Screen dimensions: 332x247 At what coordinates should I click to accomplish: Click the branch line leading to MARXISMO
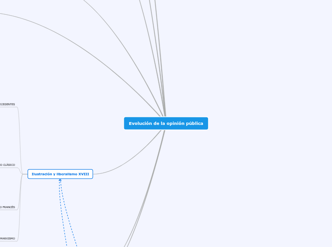pos(19,233)
